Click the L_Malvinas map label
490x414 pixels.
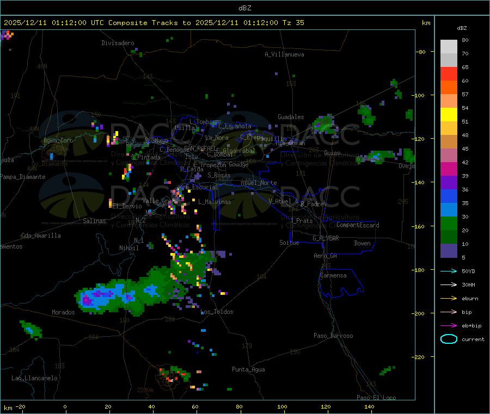tap(215, 202)
